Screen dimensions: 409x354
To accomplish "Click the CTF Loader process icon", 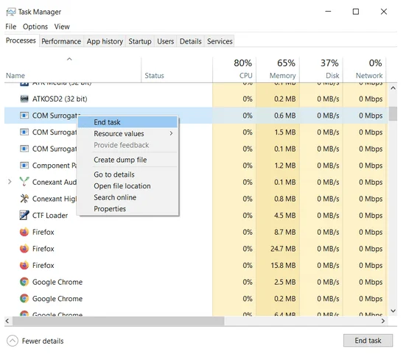I will [24, 216].
